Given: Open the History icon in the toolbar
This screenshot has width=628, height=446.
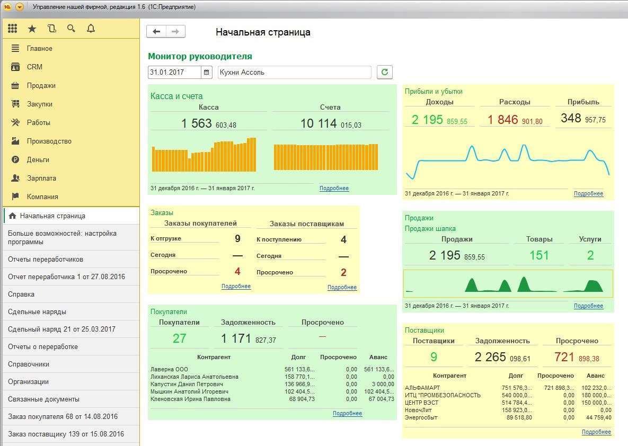Looking at the screenshot, I should (x=51, y=29).
